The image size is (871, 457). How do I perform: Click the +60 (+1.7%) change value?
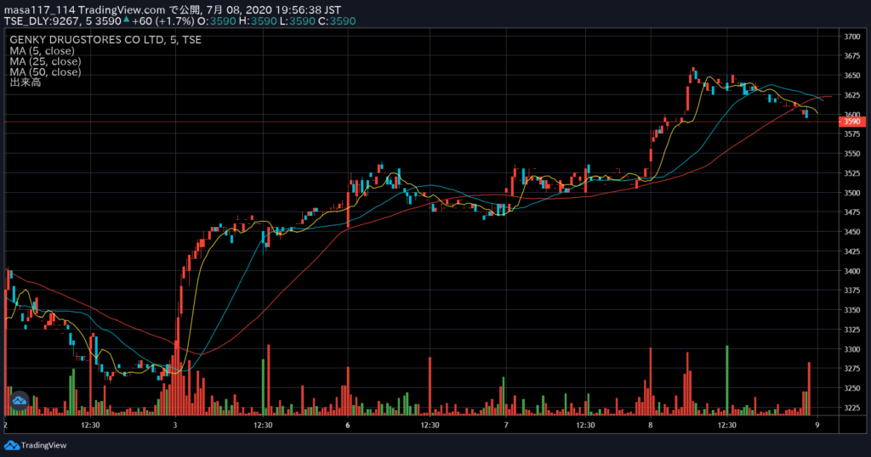[163, 21]
